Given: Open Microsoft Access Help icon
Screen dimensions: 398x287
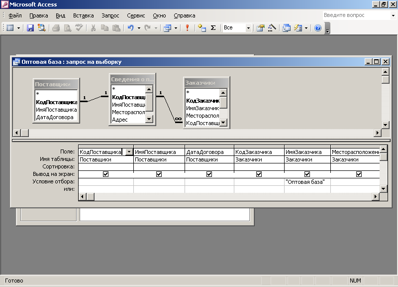Looking at the screenshot, I should 318,28.
